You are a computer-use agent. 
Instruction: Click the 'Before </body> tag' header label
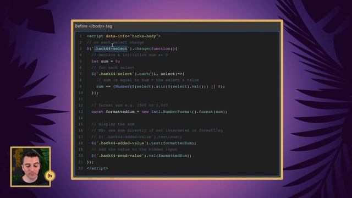pyautogui.click(x=94, y=26)
